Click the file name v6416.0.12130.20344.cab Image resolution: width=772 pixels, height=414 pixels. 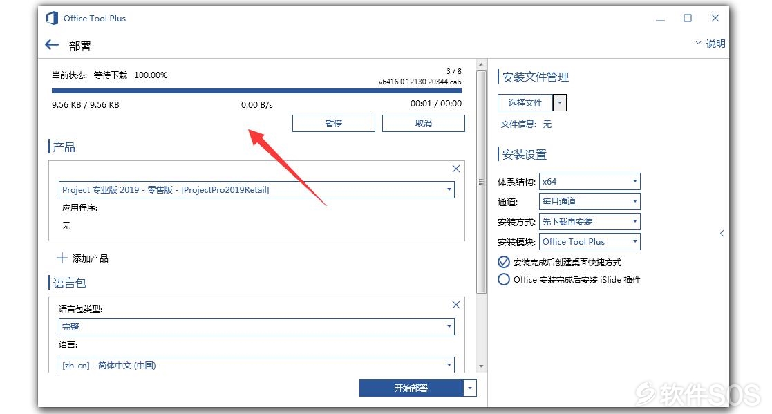[420, 82]
